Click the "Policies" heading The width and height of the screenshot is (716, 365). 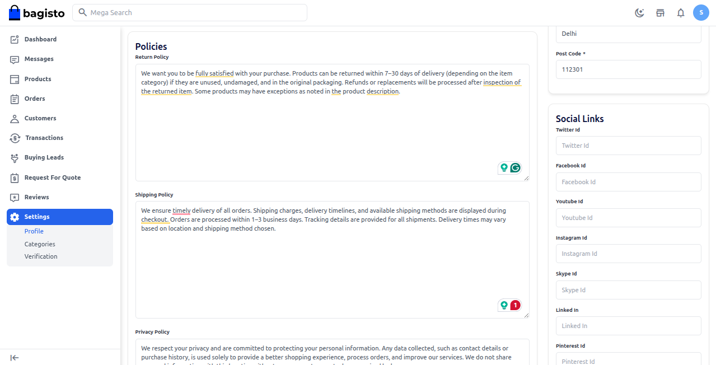point(151,46)
